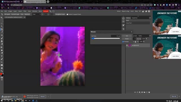Open the Properties panel icon
The width and height of the screenshot is (181, 102).
pos(123,22)
